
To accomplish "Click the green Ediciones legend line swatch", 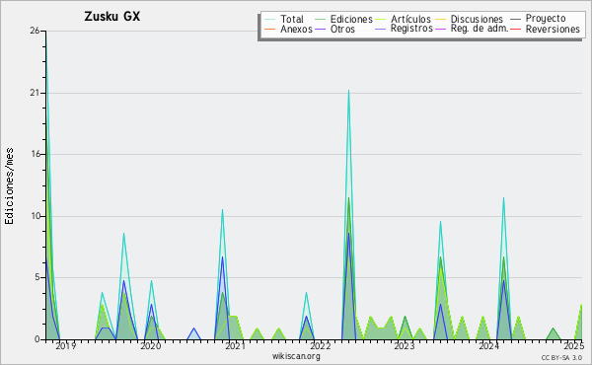I will point(320,20).
